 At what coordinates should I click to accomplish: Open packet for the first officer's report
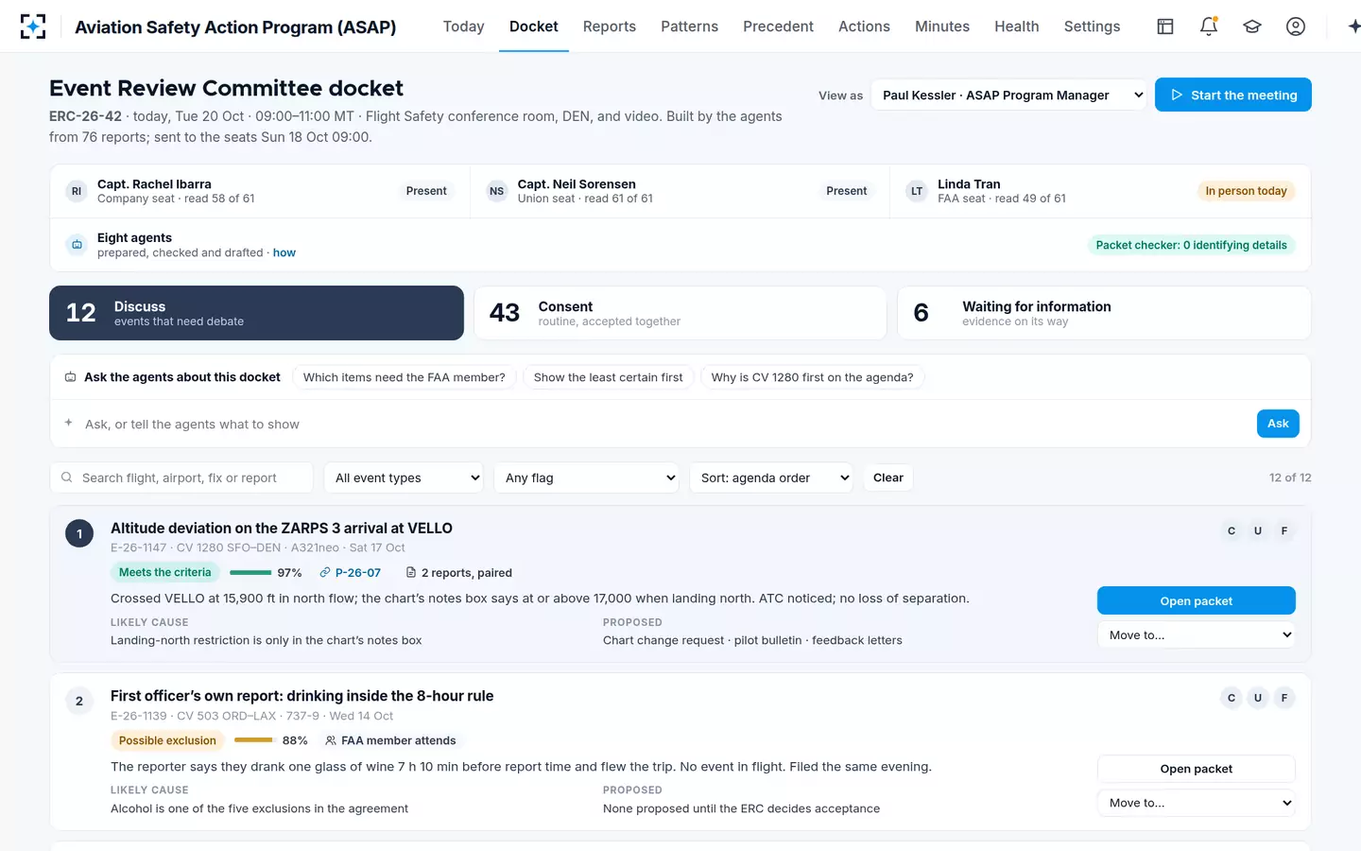pos(1197,769)
